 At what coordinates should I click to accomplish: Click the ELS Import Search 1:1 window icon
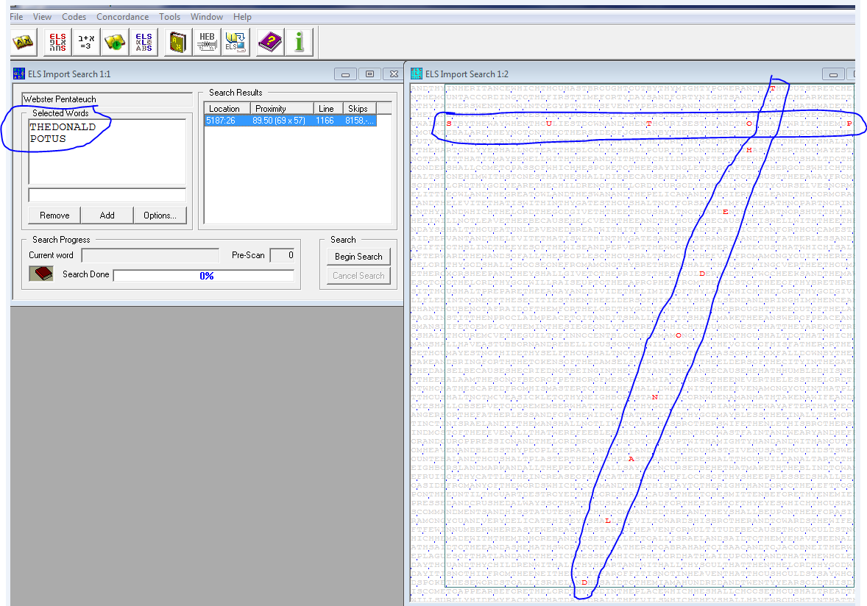click(19, 74)
